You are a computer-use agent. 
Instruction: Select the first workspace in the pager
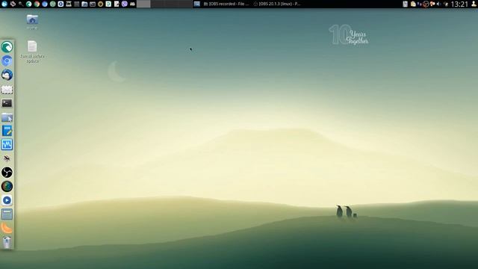pos(143,4)
